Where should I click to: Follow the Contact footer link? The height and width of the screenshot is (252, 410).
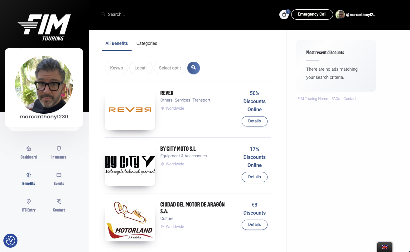pyautogui.click(x=350, y=99)
